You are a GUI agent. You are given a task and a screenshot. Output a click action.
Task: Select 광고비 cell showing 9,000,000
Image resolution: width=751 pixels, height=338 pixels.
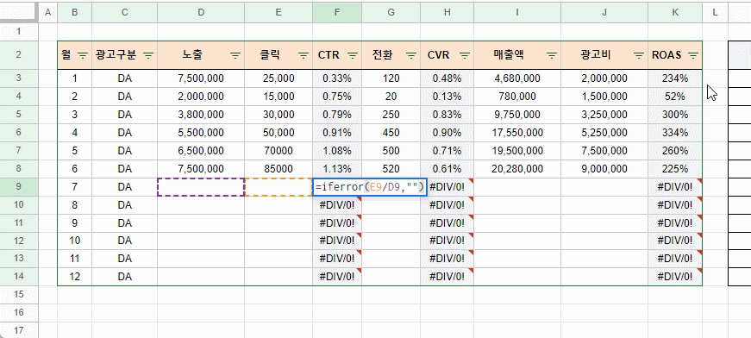[604, 168]
